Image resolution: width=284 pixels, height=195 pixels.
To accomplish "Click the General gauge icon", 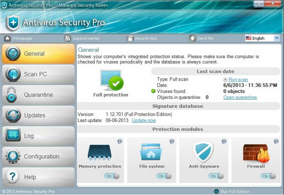I will click(x=13, y=53).
